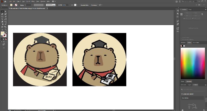Click cloud sync icon in Libraries
The height and width of the screenshot is (111, 207).
pos(182,110)
